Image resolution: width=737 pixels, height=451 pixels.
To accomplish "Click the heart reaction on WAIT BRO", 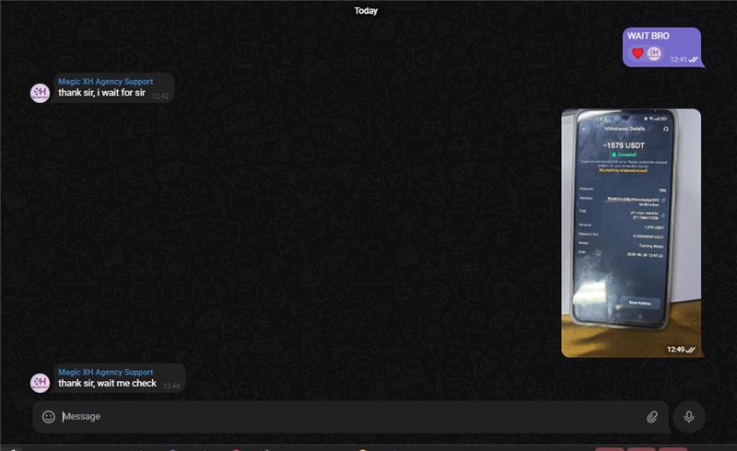I will point(637,53).
